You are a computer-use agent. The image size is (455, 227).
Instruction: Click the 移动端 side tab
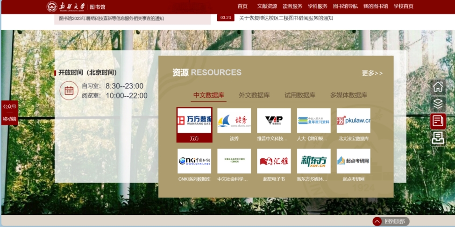9,119
